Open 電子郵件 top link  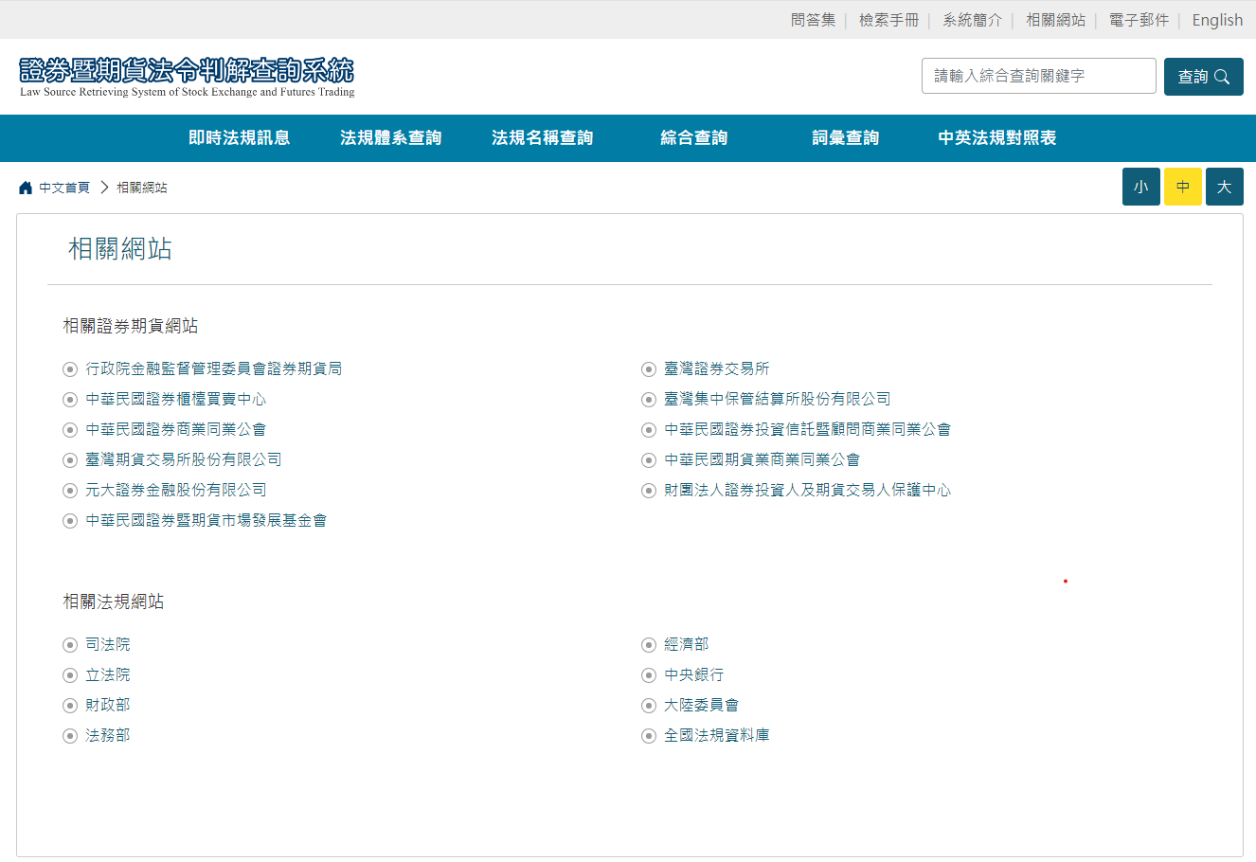tap(1139, 20)
